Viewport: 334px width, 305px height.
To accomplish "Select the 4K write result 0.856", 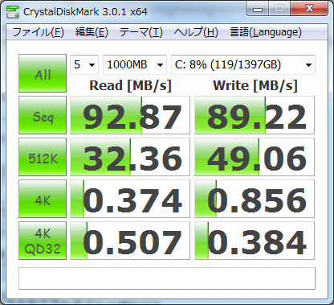I will 255,199.
